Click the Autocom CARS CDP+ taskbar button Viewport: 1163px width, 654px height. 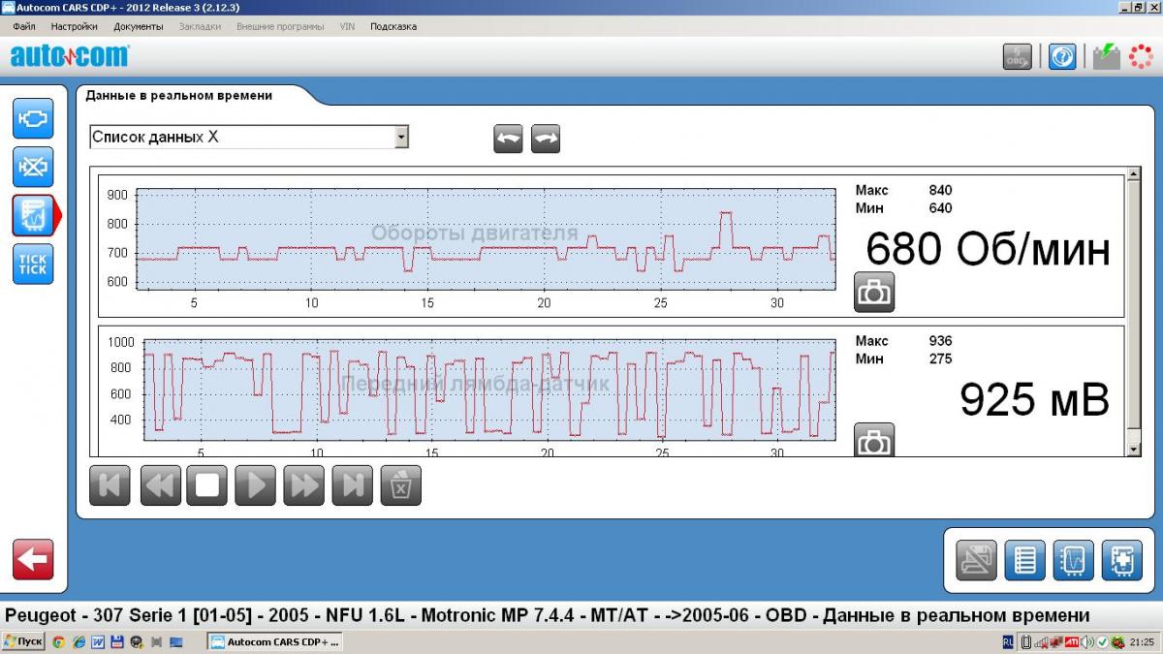coord(276,641)
